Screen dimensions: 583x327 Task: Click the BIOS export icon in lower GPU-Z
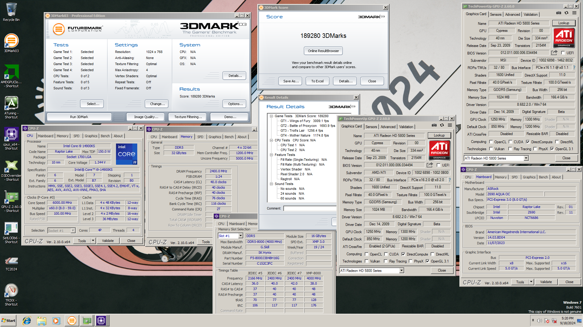pos(430,165)
